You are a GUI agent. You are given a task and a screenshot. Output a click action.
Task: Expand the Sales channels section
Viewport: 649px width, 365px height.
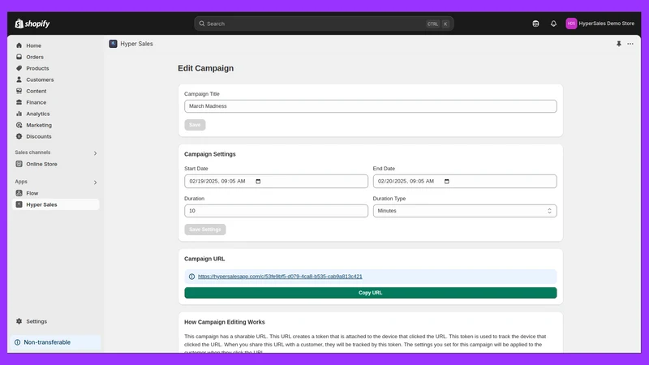95,153
